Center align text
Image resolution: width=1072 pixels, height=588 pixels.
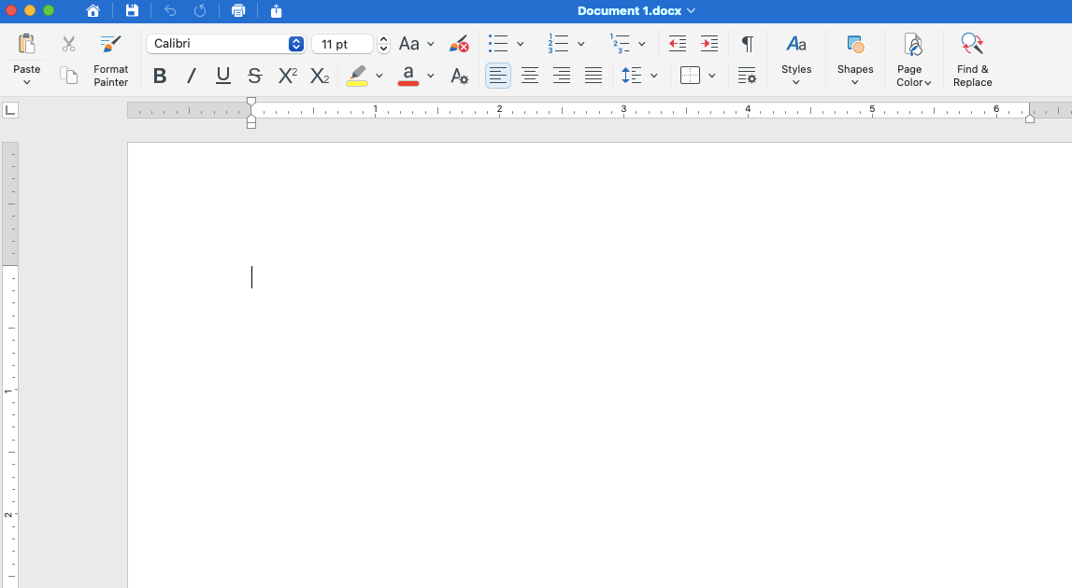pyautogui.click(x=530, y=75)
